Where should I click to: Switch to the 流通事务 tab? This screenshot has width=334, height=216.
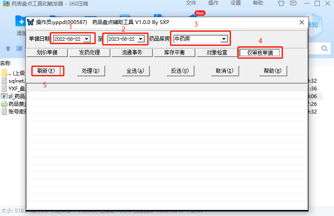pyautogui.click(x=132, y=53)
